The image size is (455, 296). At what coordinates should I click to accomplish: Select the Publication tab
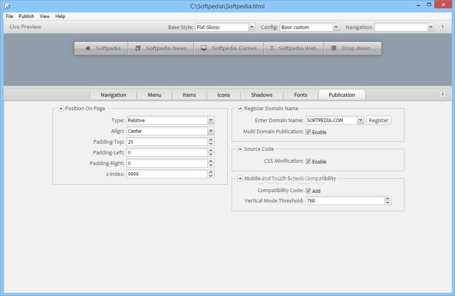[342, 95]
